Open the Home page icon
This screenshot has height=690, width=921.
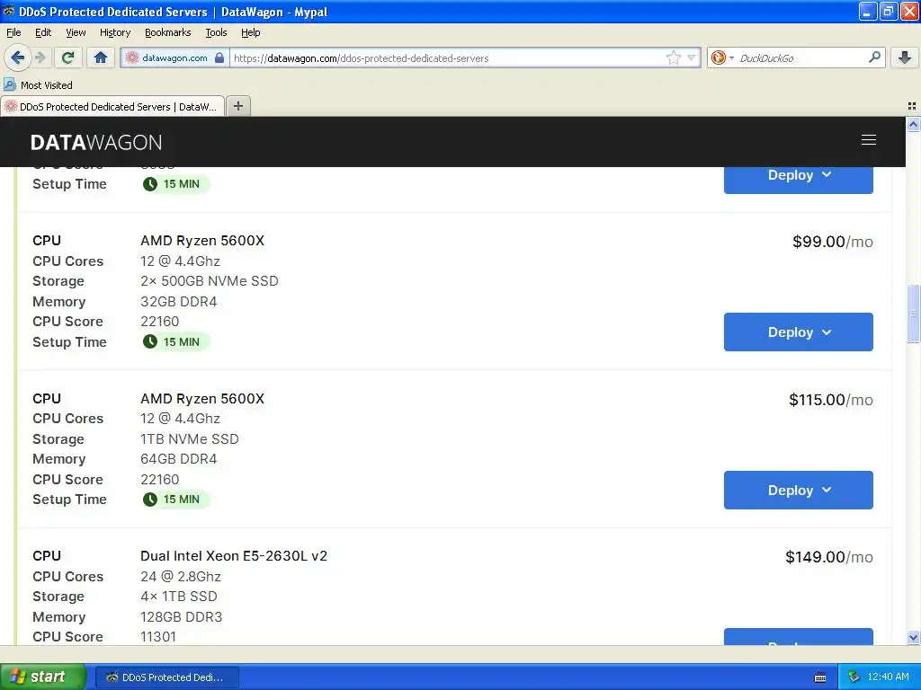[101, 57]
